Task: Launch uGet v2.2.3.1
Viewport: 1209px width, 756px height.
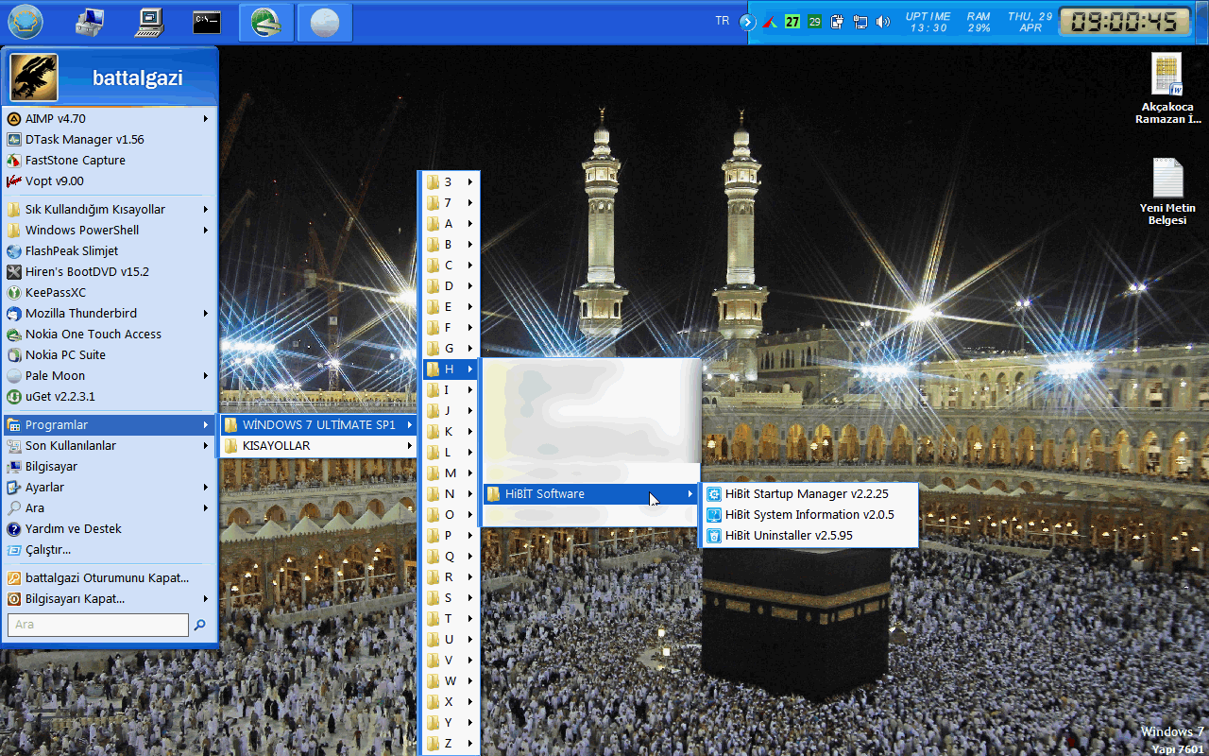Action: (110, 397)
